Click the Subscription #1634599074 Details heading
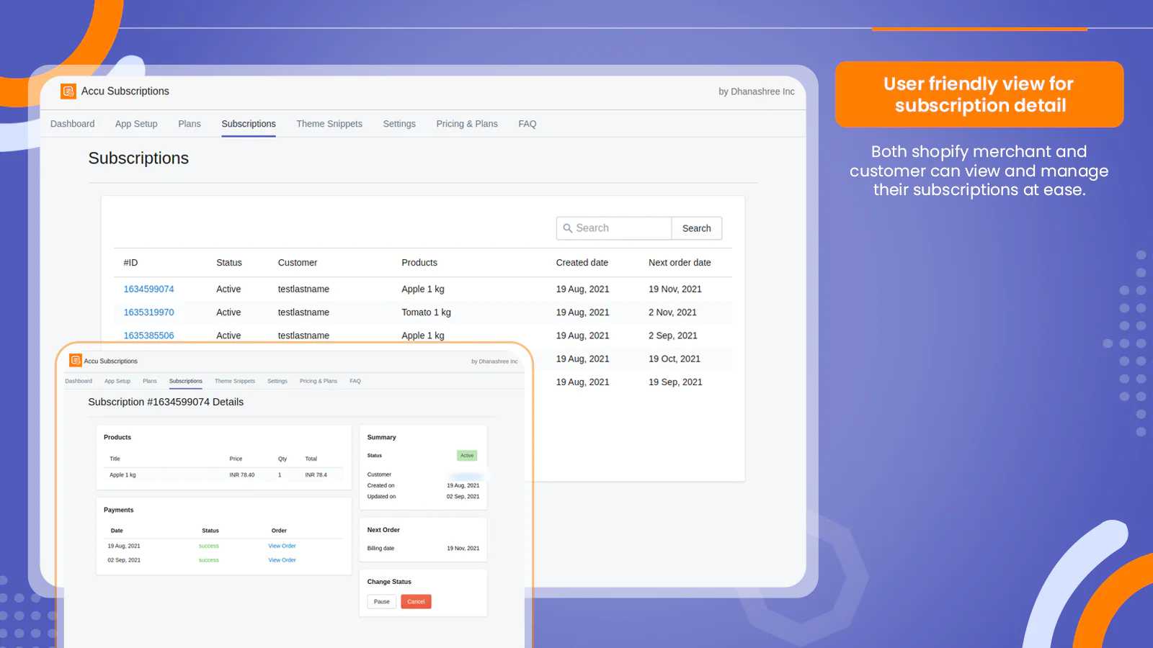 166,402
